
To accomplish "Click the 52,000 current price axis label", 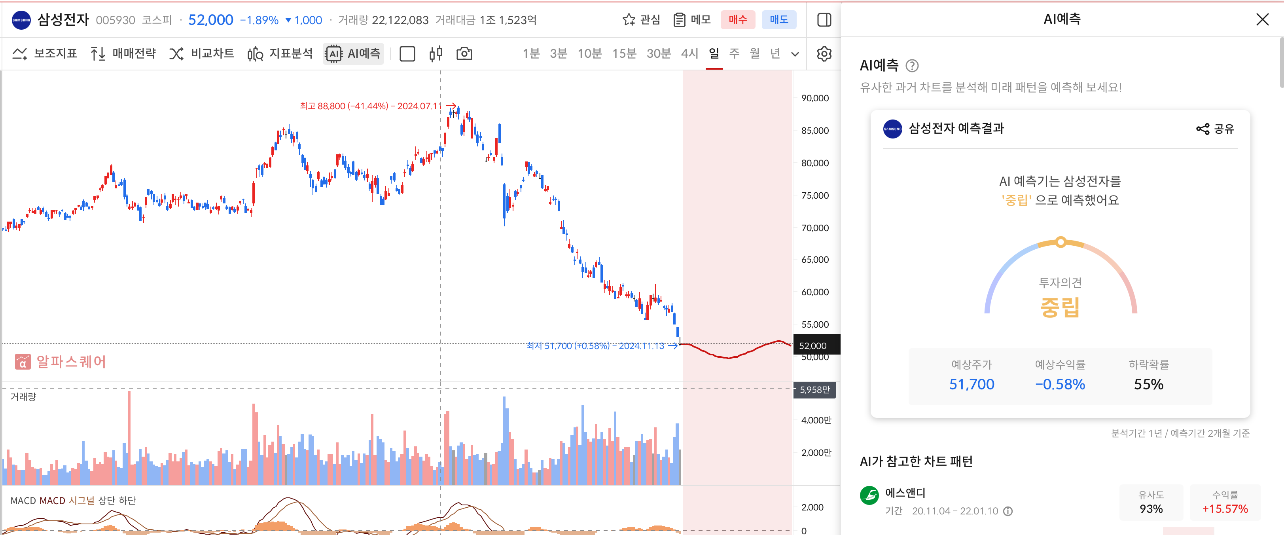I will [x=816, y=345].
